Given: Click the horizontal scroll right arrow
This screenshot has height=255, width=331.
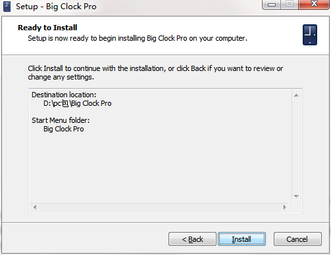Looking at the screenshot, I should click(x=285, y=207).
